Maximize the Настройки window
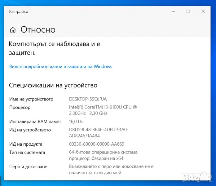216x186 pixels. pyautogui.click(x=188, y=11)
